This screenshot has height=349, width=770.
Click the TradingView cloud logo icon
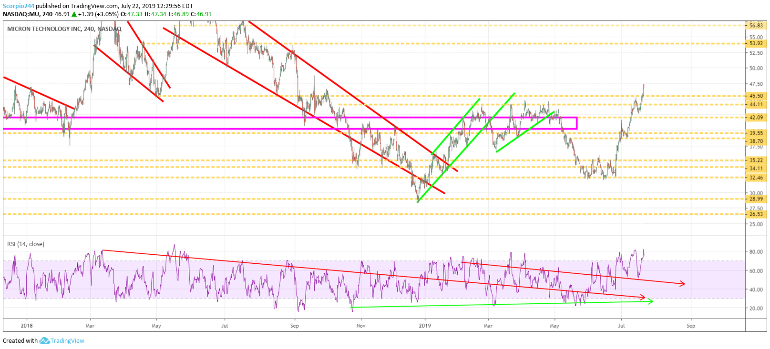(x=44, y=340)
